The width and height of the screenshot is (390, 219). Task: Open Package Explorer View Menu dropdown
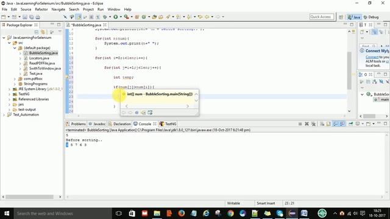(60, 32)
